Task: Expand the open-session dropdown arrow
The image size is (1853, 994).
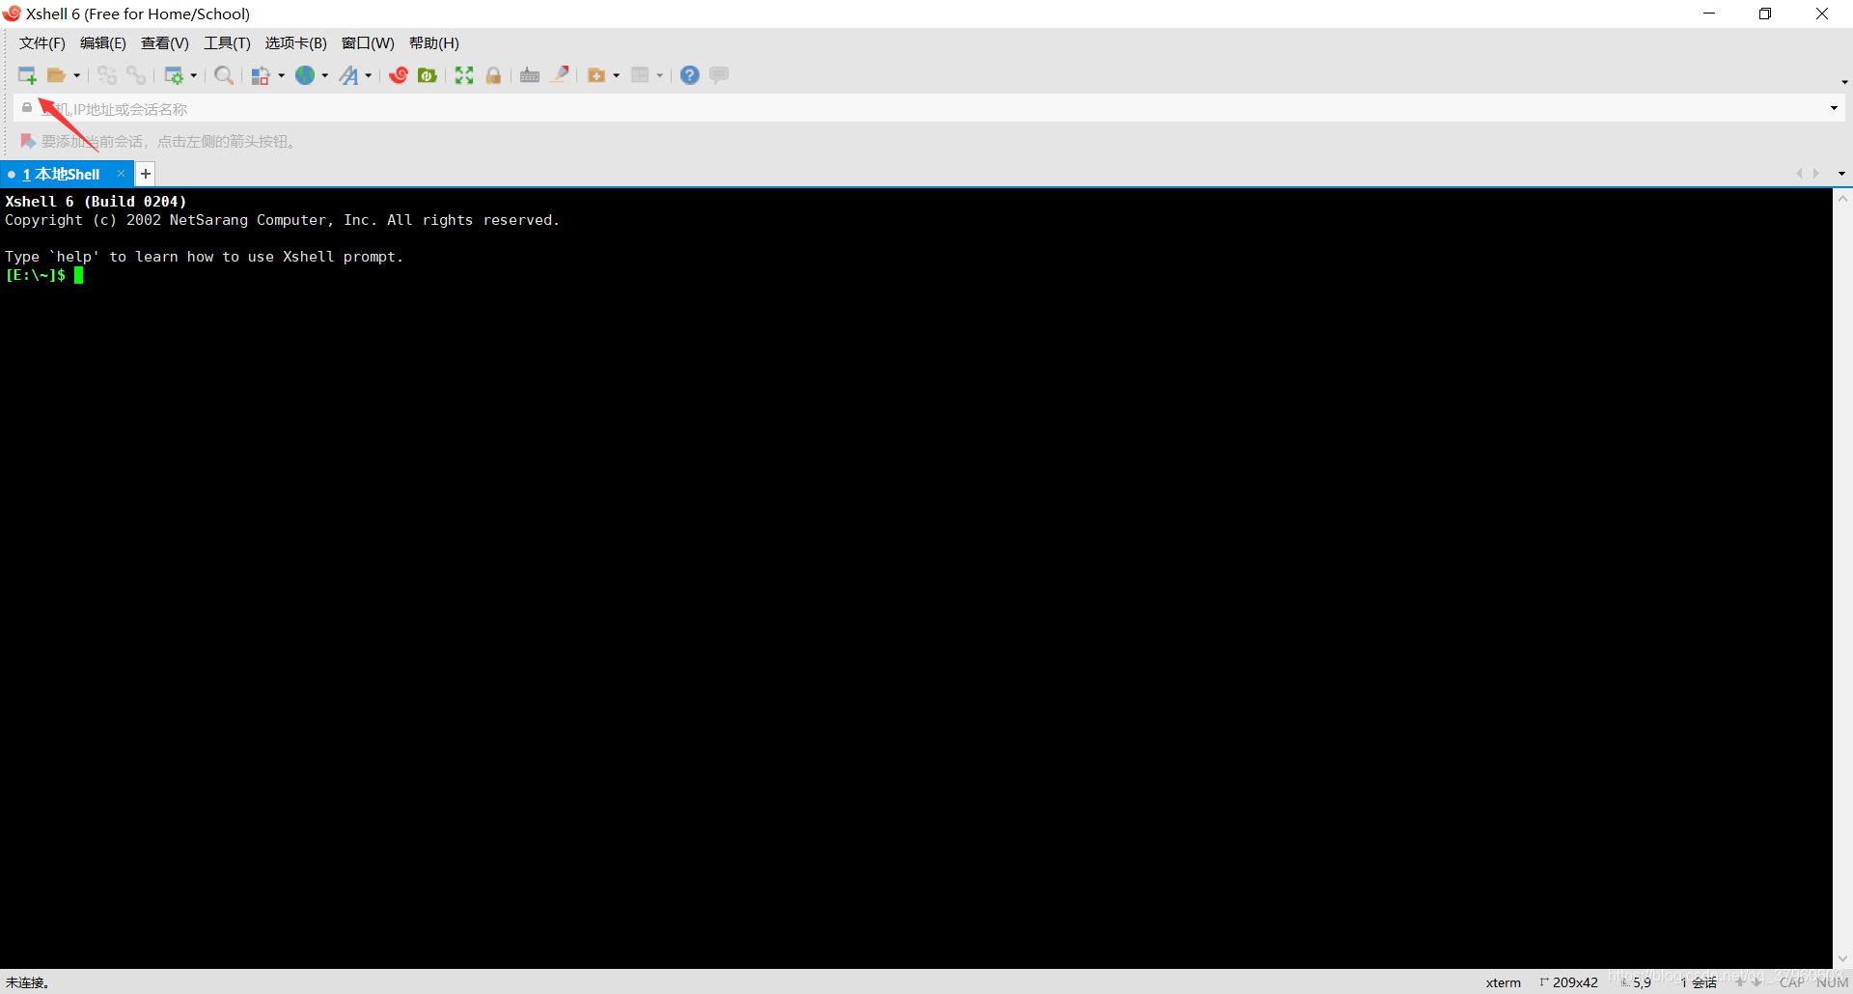Action: [x=77, y=75]
